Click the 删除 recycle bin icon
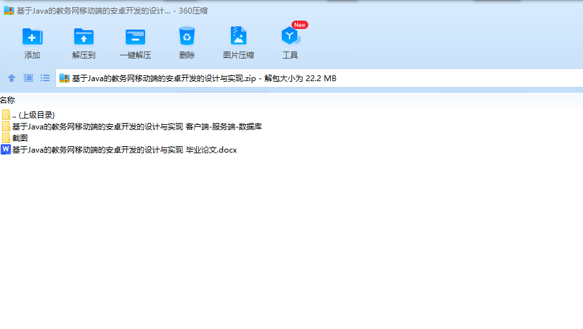583x329 pixels. pos(186,36)
